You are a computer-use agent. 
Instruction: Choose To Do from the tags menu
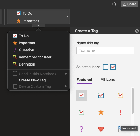click(39, 36)
